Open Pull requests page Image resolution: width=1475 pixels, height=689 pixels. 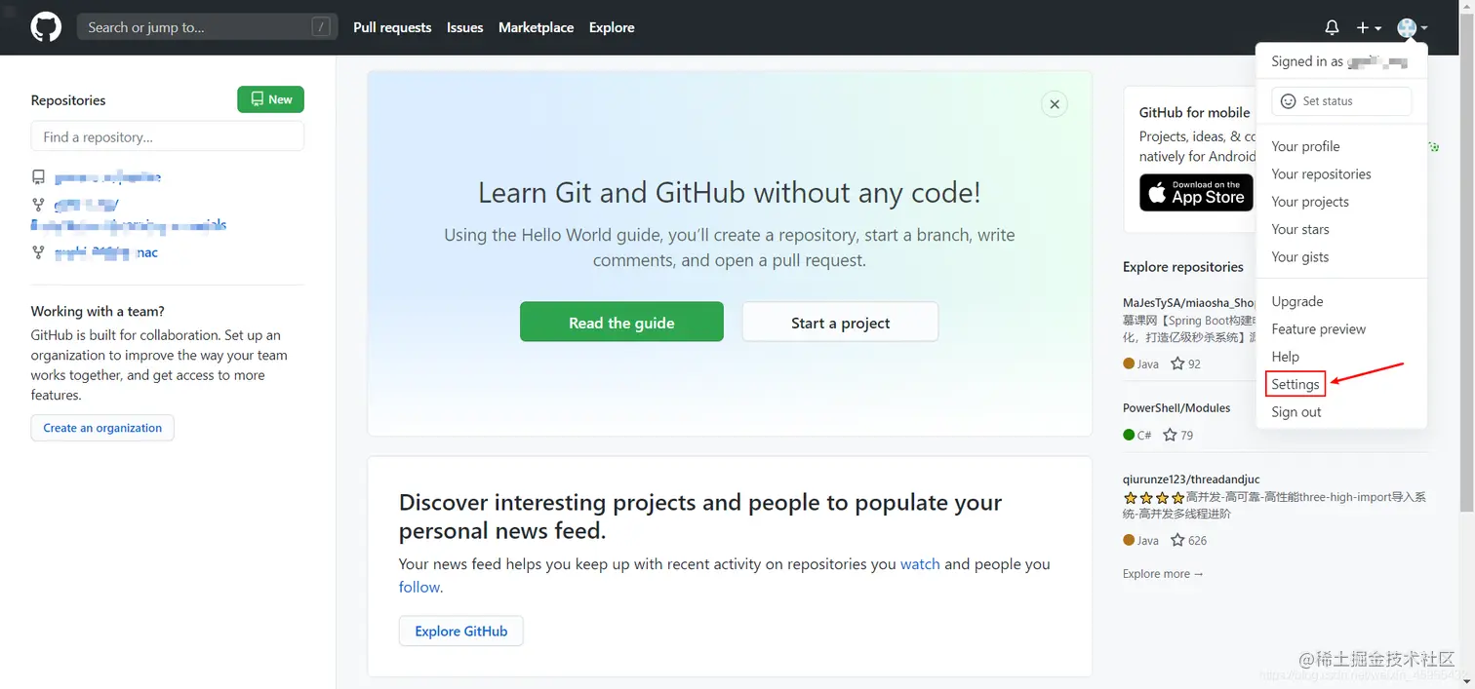click(x=392, y=27)
